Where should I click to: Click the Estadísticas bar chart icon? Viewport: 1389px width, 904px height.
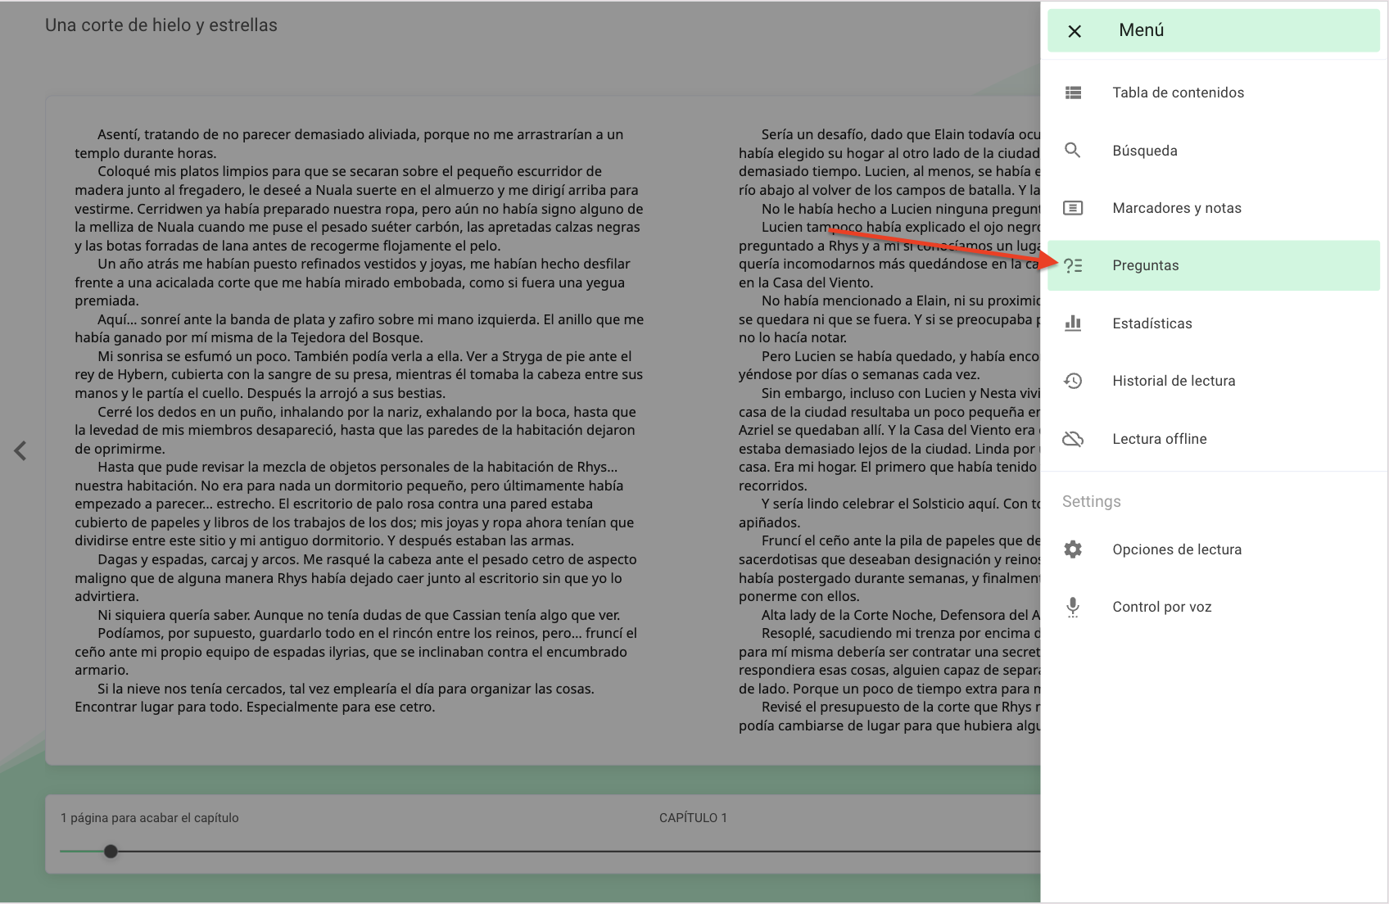point(1073,323)
